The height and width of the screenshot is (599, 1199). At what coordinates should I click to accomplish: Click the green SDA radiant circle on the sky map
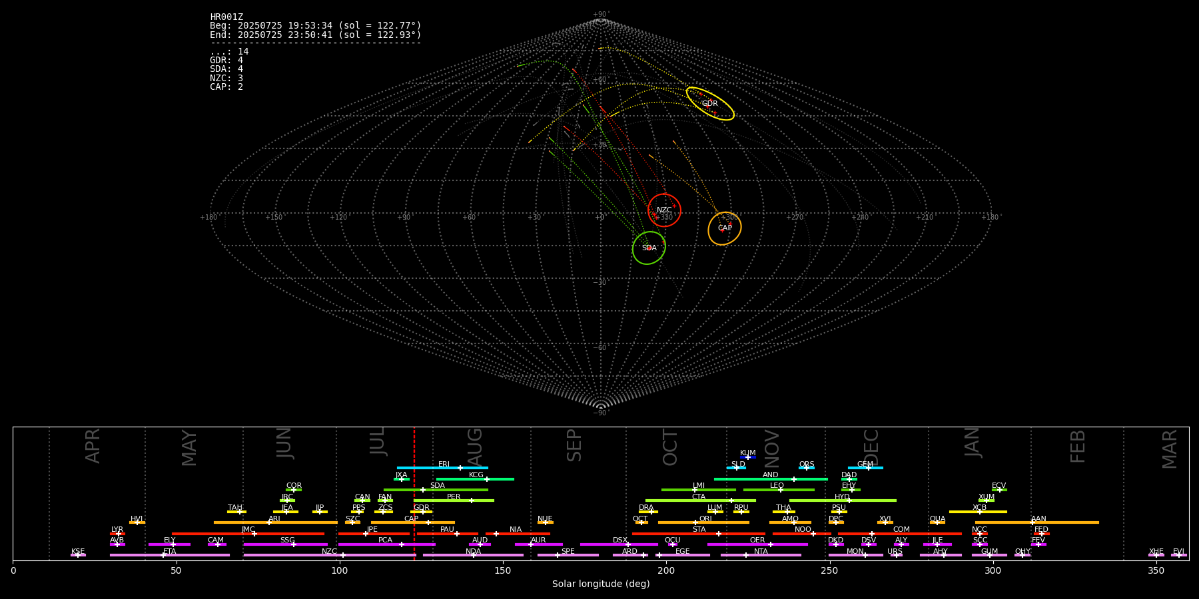(x=649, y=248)
